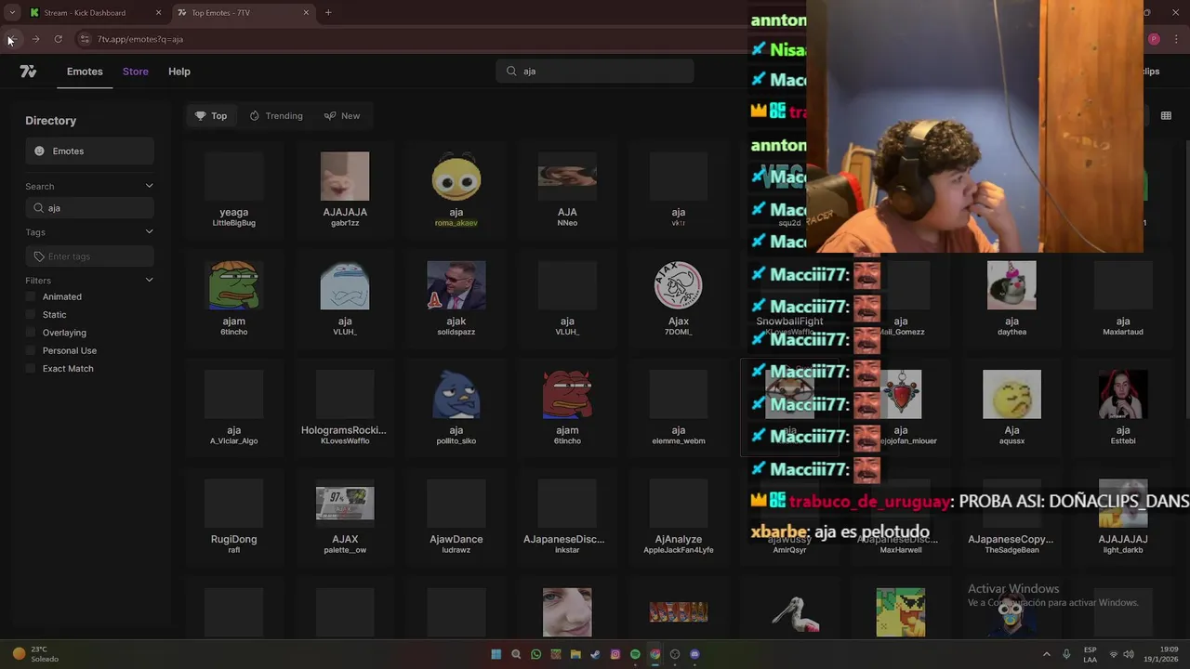Screen dimensions: 1190x669
Task: Reload the 7tv.app page
Action: (58, 39)
